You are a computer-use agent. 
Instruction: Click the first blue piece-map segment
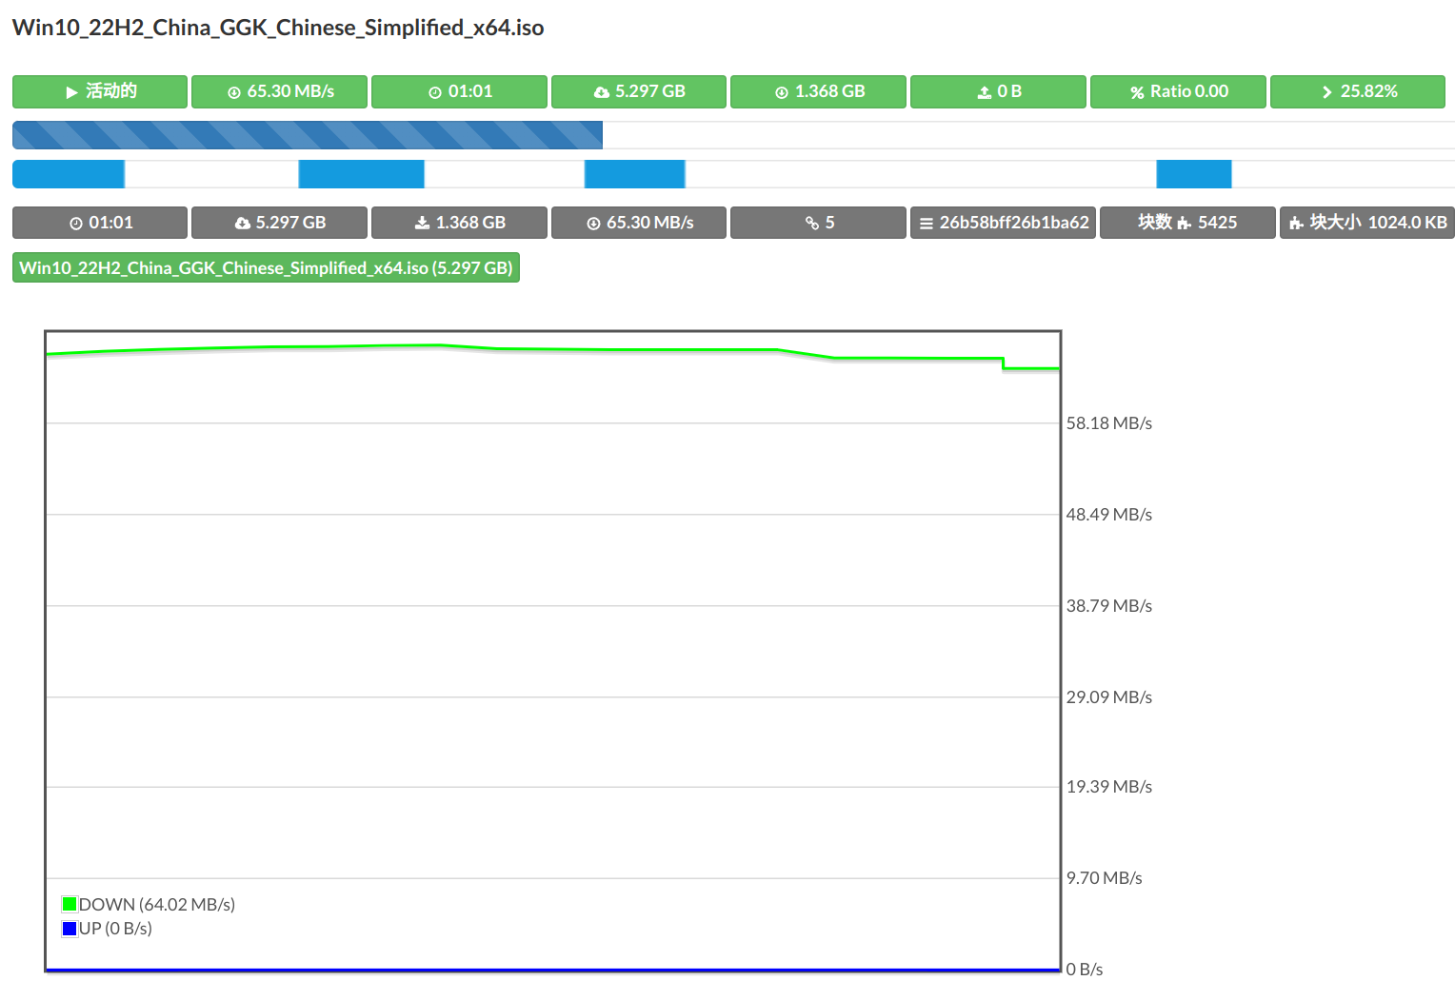(x=69, y=174)
